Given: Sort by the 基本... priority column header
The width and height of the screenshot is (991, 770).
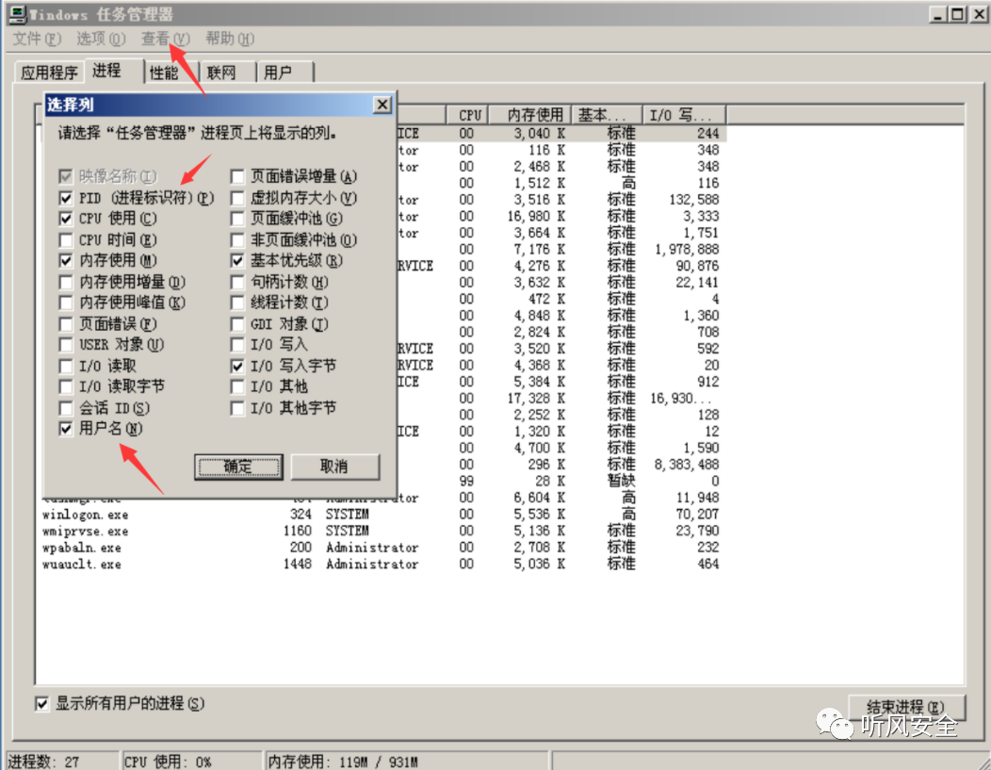Looking at the screenshot, I should coord(607,115).
